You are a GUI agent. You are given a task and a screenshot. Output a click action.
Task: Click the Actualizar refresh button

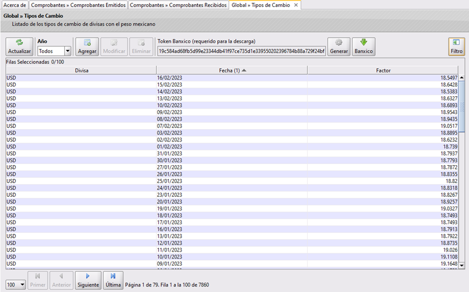click(x=19, y=47)
